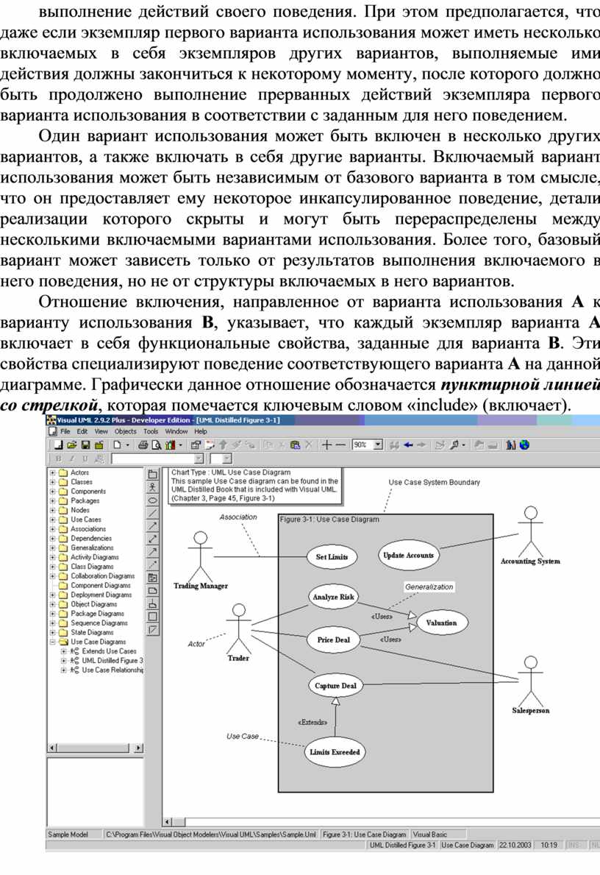Select the Capture Deal use case
Screen dimensions: 600x875
coord(335,686)
